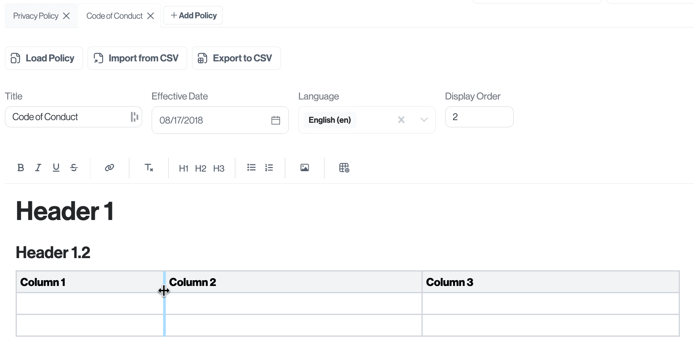This screenshot has width=694, height=350.
Task: Toggle bold formatting
Action: pos(21,168)
